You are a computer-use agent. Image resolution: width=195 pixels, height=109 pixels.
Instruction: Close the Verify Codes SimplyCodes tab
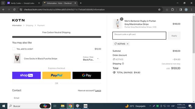pyautogui.click(x=39, y=3)
